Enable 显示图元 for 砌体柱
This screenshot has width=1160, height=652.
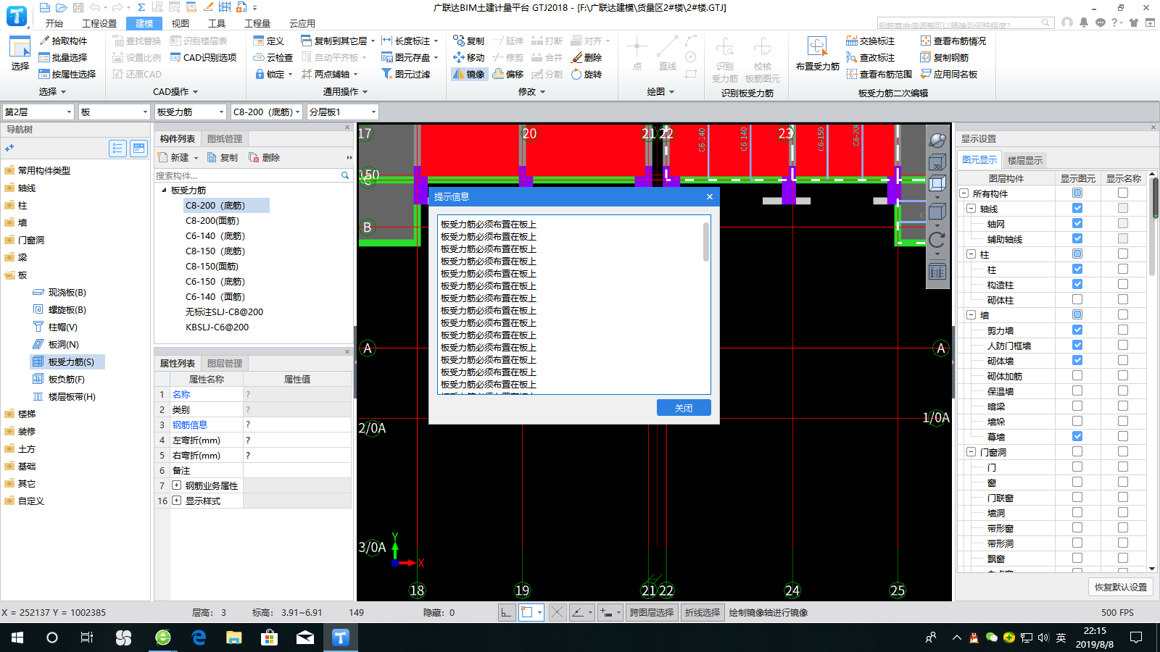(x=1077, y=299)
